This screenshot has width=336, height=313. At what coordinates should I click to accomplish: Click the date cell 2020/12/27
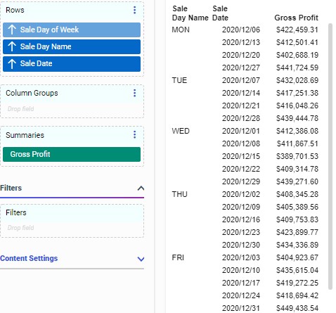pos(241,68)
